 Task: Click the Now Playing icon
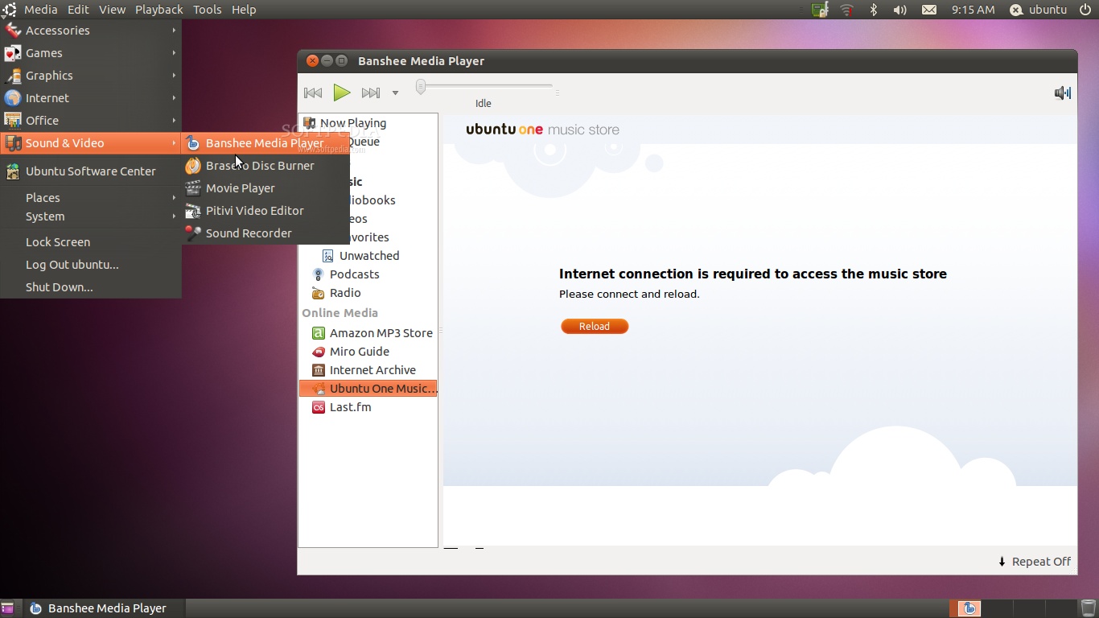tap(309, 123)
